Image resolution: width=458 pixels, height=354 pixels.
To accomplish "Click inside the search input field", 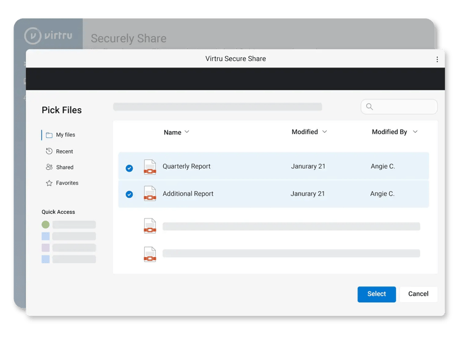I will point(399,106).
